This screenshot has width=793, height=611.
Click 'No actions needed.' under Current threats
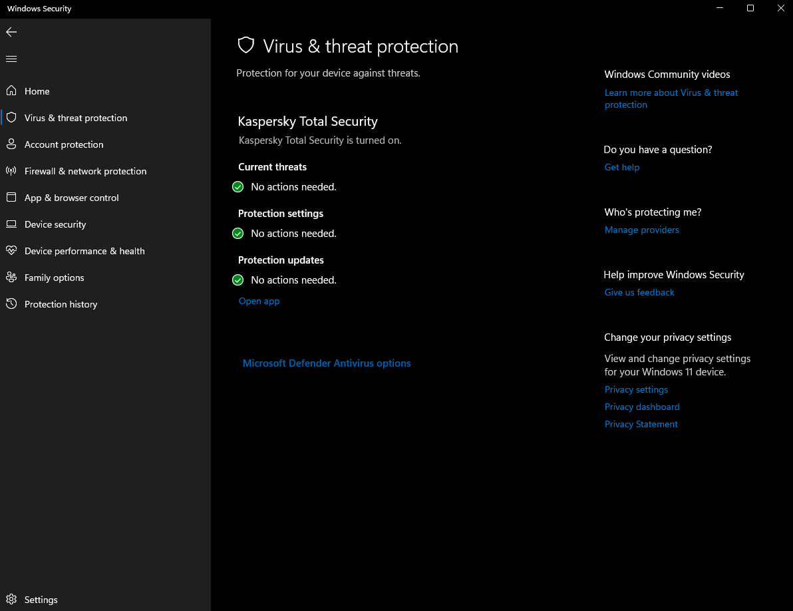click(293, 187)
